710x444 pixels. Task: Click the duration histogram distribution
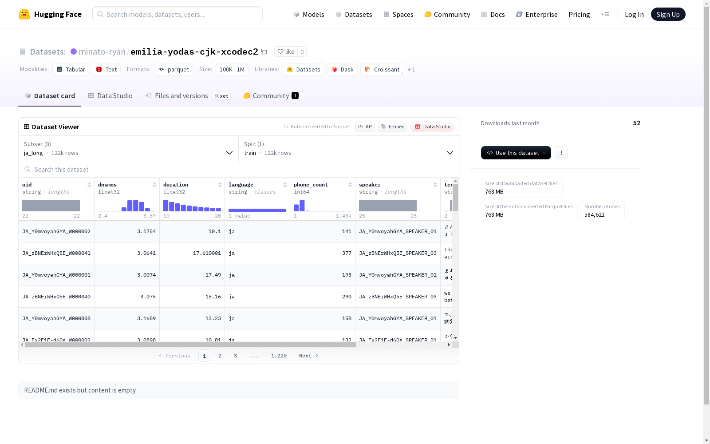[x=192, y=206]
